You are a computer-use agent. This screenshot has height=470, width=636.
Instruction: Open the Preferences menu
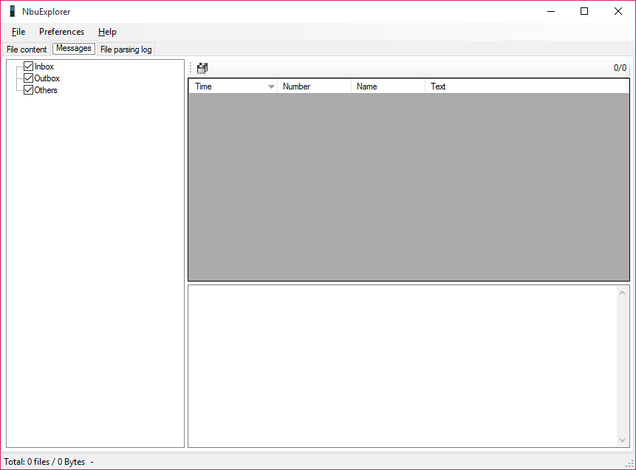(61, 32)
